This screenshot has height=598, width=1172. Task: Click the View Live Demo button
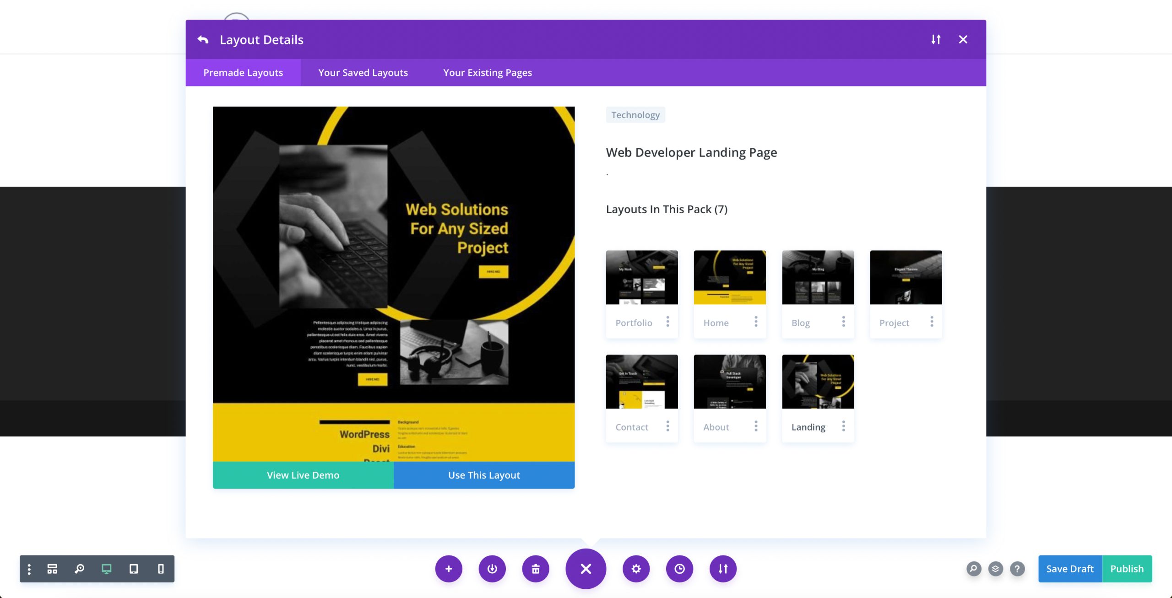[303, 475]
